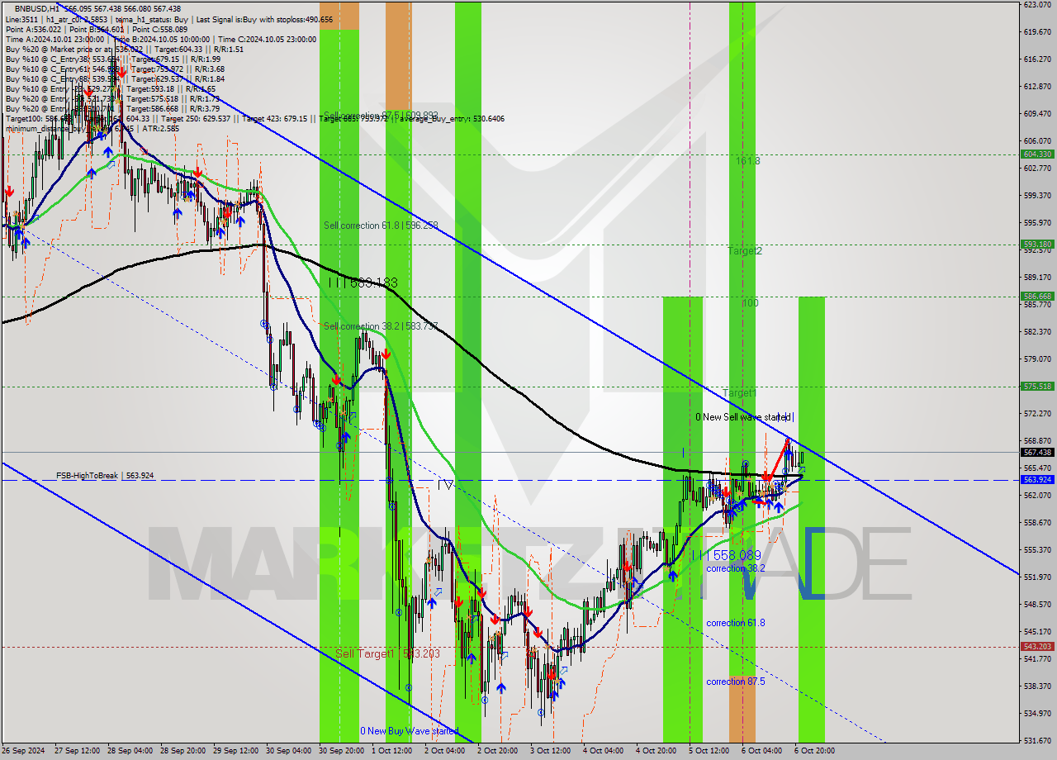Screen dimensions: 1057x760
Task: Click the 538.370 price axis value
Action: 1037,686
